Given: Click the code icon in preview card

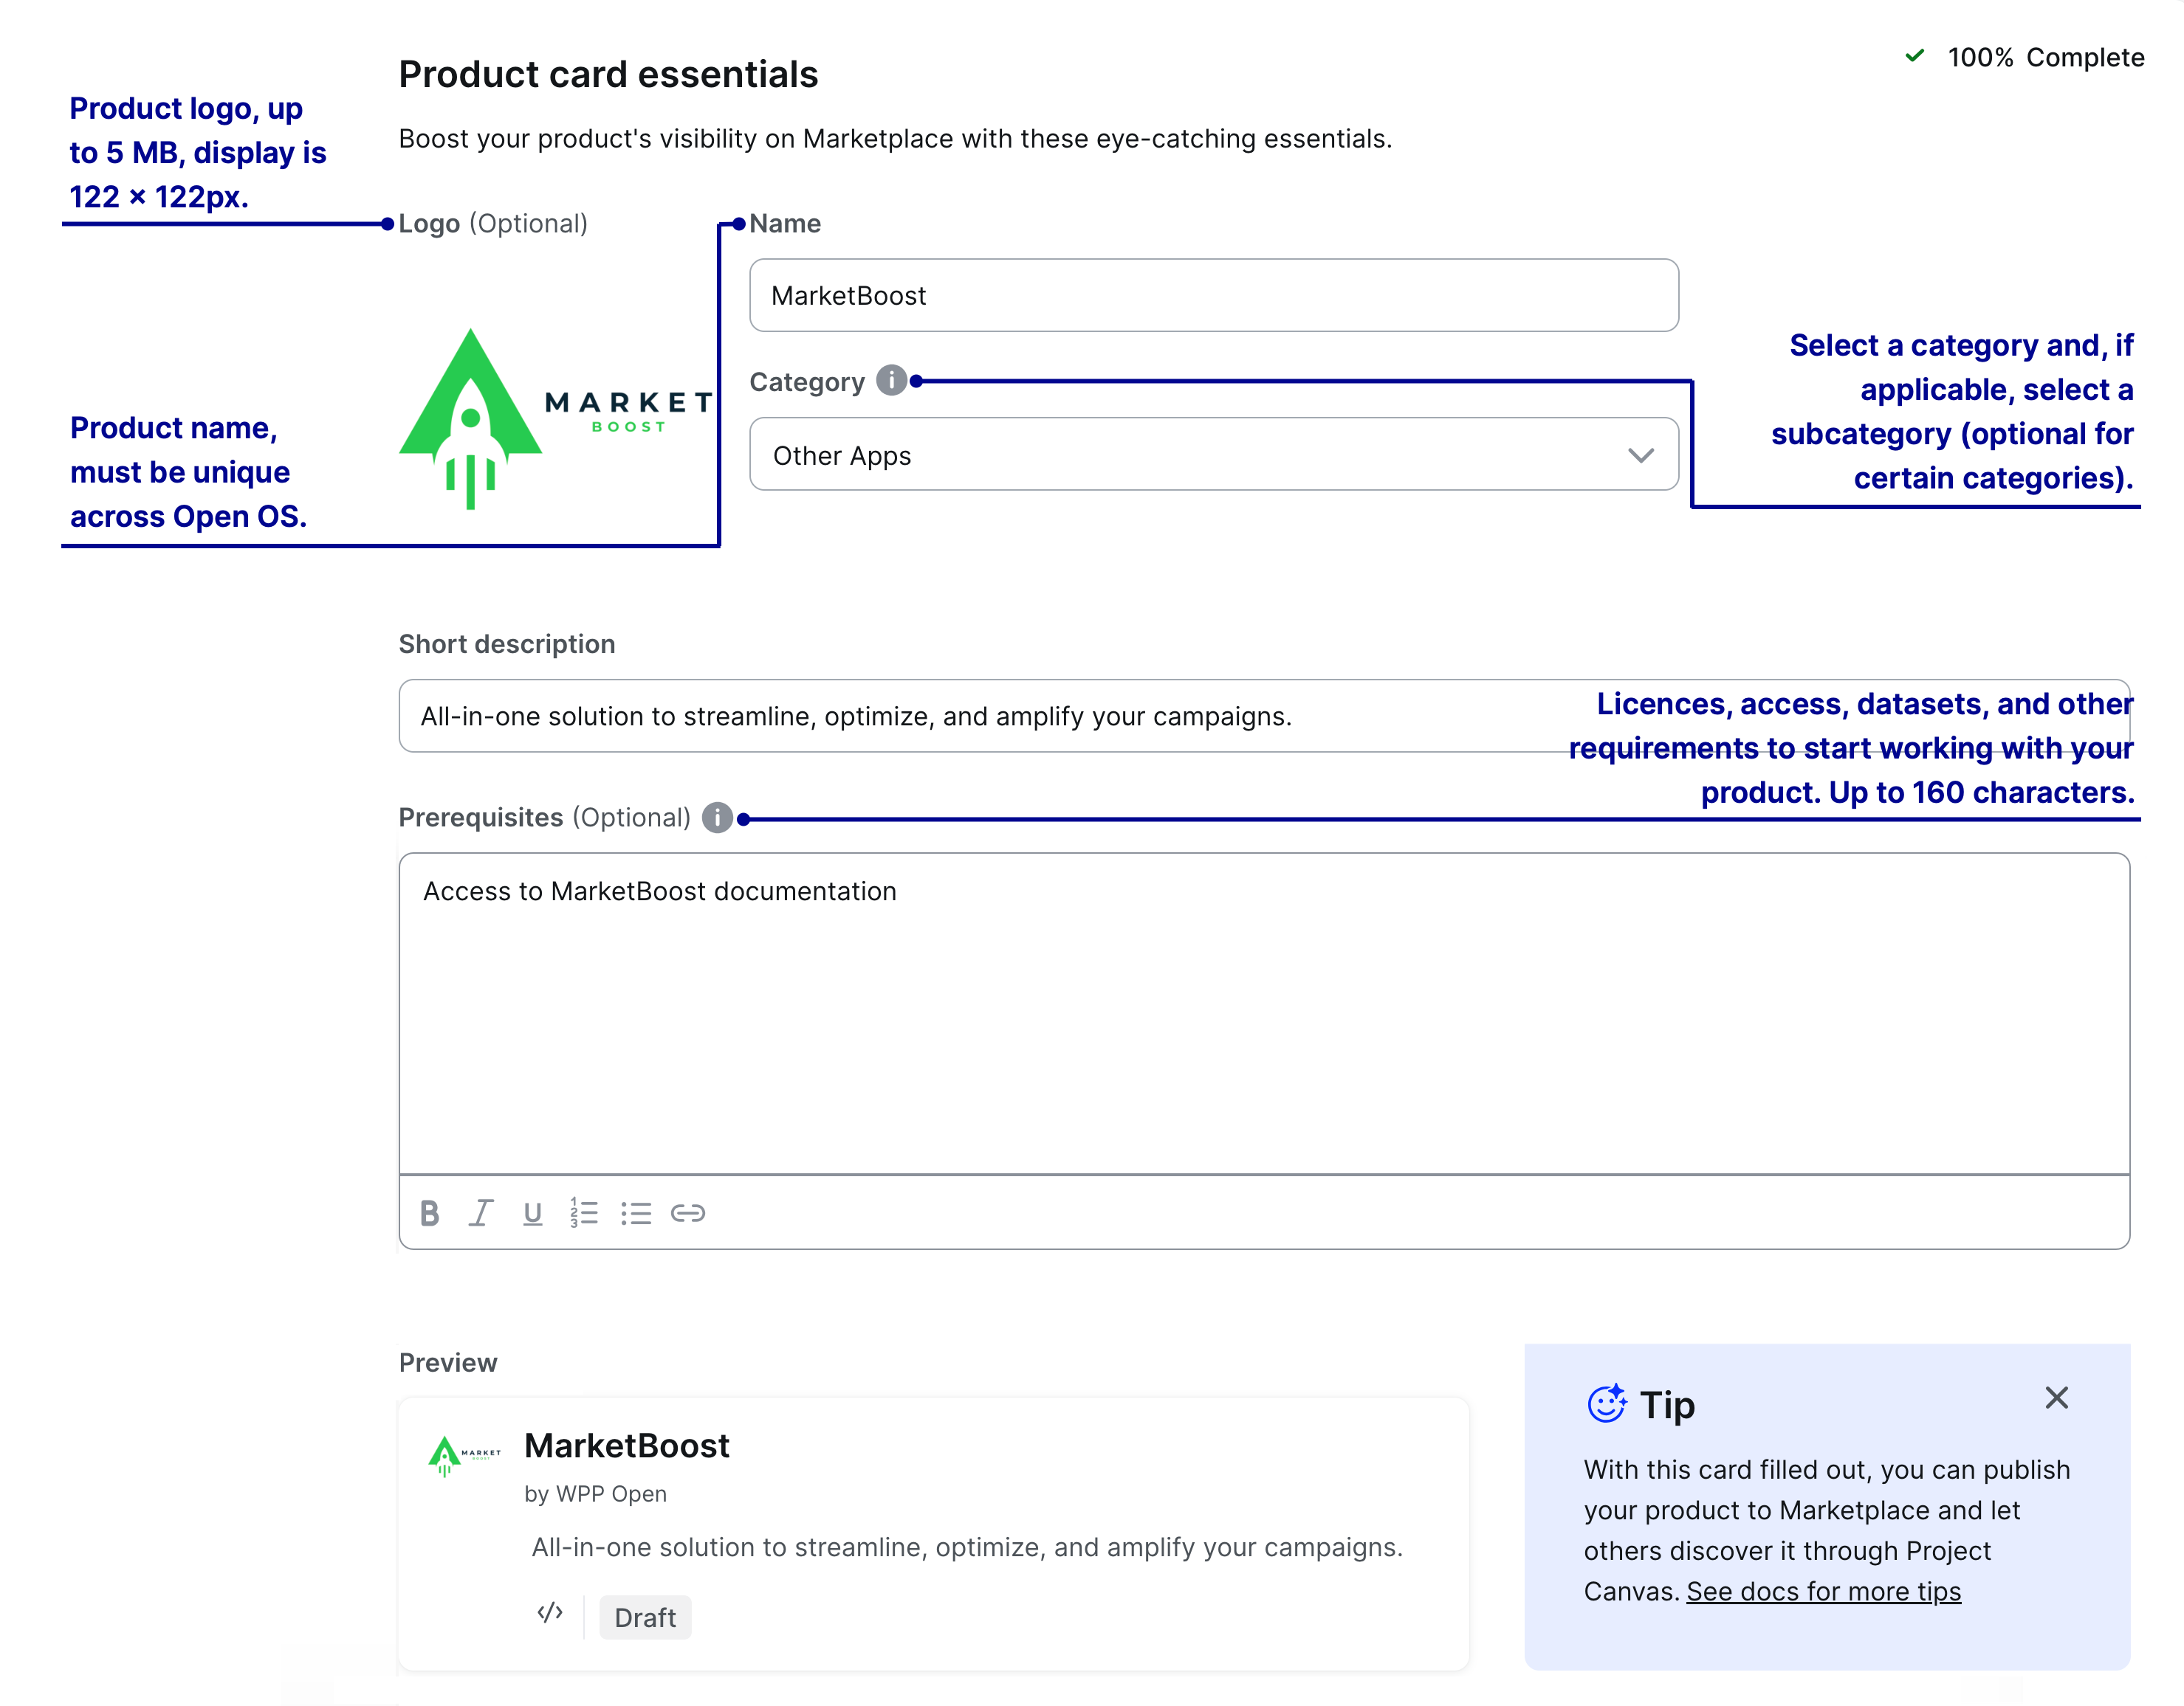Looking at the screenshot, I should [550, 1612].
